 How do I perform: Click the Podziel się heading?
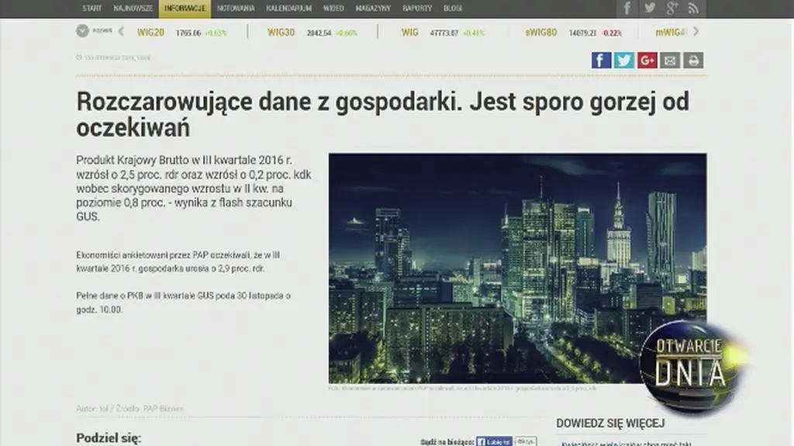[x=109, y=438]
